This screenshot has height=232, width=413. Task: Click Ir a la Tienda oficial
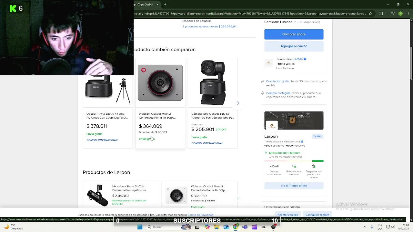coord(294,186)
